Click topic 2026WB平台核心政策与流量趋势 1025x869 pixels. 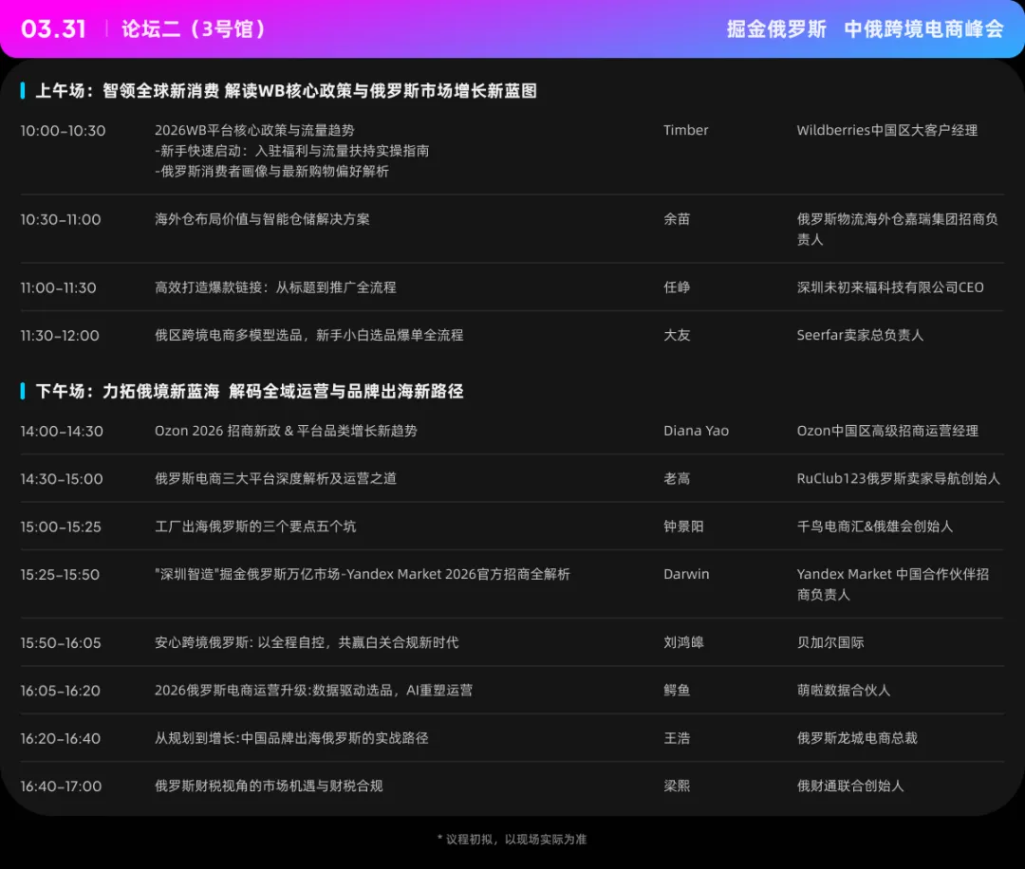tap(254, 130)
